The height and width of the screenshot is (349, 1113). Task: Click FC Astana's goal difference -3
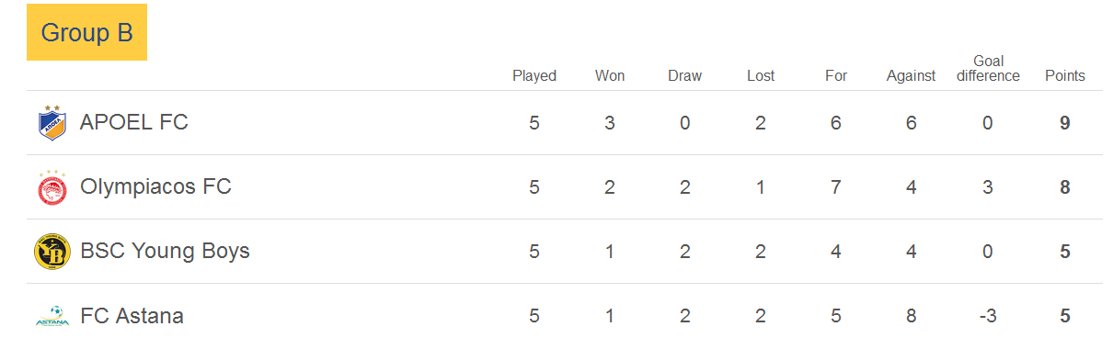(987, 316)
